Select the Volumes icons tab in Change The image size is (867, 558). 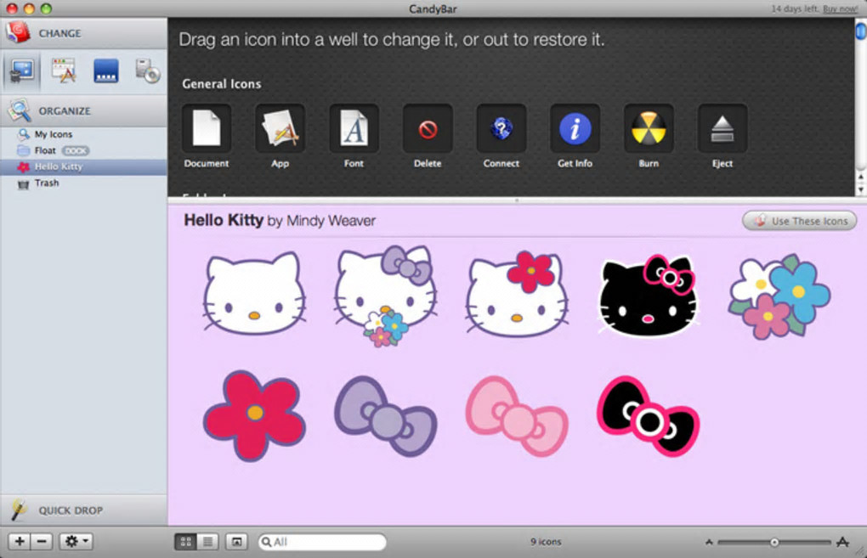tap(148, 71)
